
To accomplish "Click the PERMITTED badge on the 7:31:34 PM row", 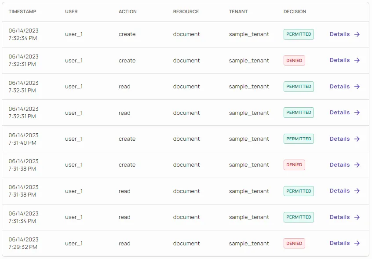I will tap(299, 217).
